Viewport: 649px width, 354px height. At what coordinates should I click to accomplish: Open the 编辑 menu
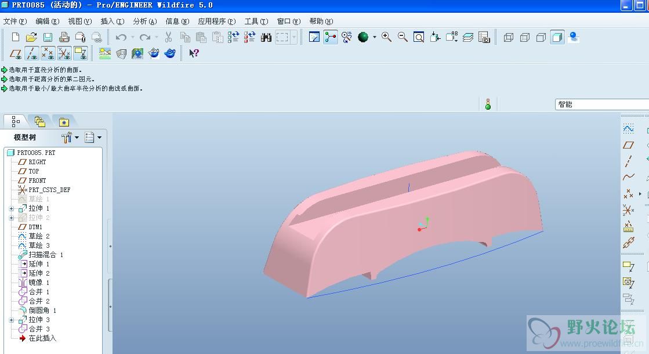(47, 21)
